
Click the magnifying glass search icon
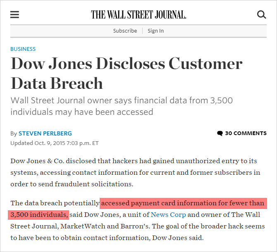pos(261,14)
